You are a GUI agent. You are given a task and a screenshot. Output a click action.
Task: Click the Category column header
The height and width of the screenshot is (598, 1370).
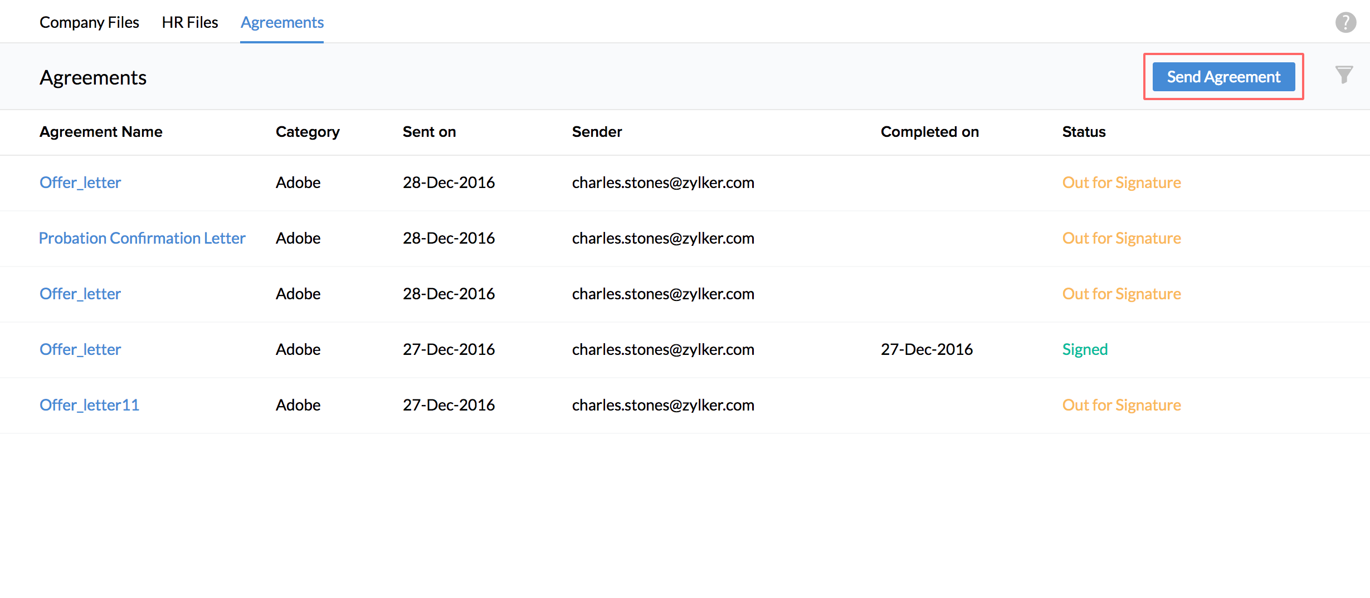tap(308, 132)
